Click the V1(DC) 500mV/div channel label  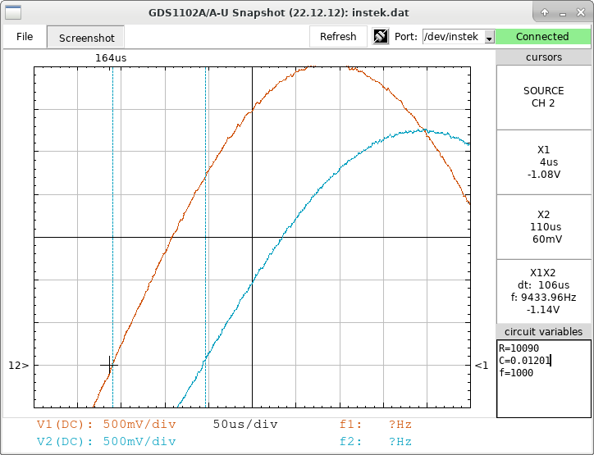[x=107, y=425]
